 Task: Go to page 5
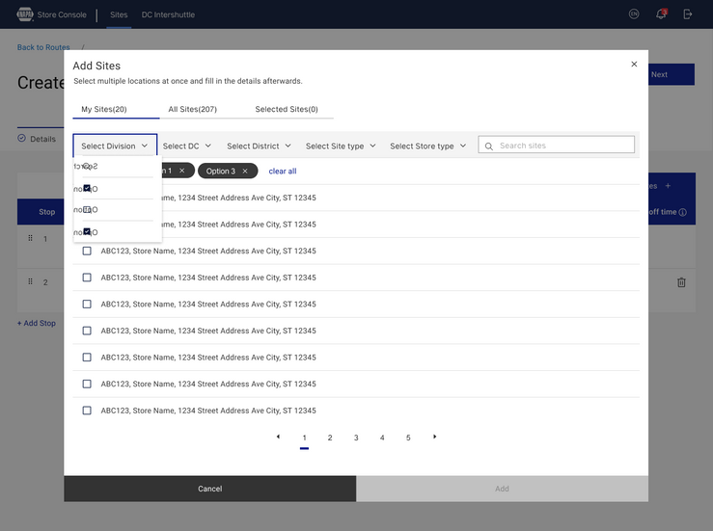[x=408, y=438]
